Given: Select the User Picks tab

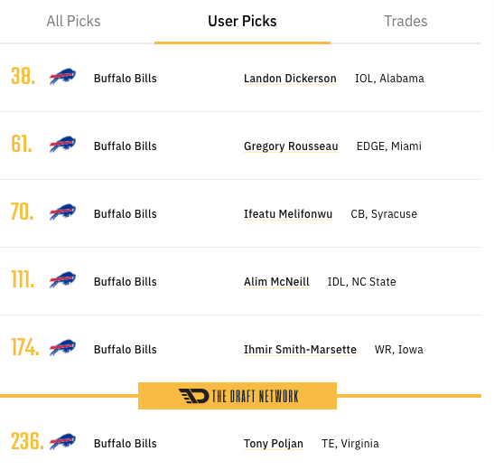Looking at the screenshot, I should (242, 21).
